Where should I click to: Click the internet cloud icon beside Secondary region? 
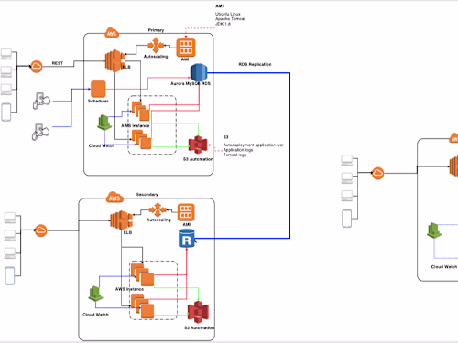pos(40,230)
